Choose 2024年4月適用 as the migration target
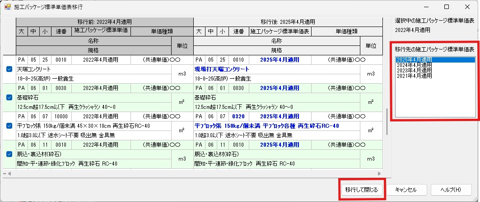This screenshot has height=202, width=480. pyautogui.click(x=414, y=65)
